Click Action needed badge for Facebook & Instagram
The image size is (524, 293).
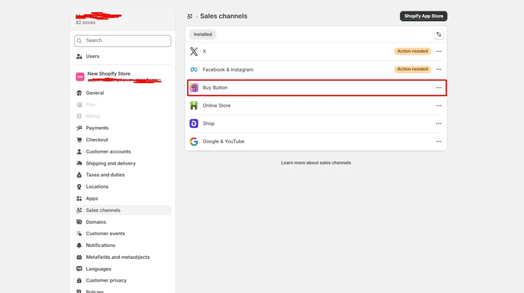[x=412, y=69]
